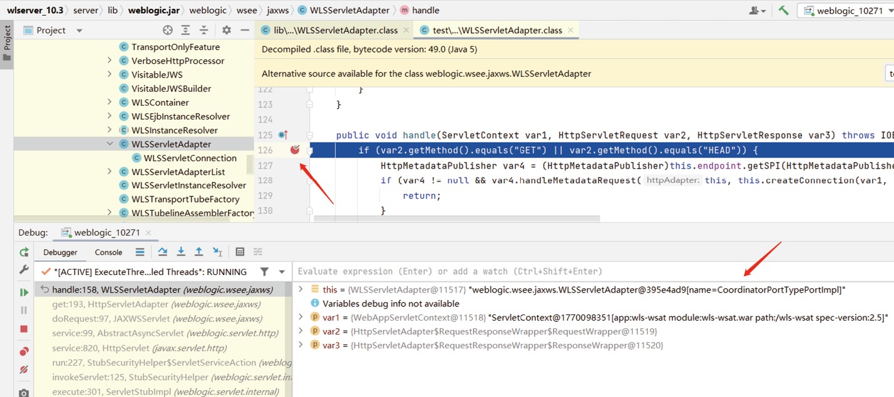Viewport: 894px width, 397px height.
Task: Expand the 'this' variable
Action: 301,289
